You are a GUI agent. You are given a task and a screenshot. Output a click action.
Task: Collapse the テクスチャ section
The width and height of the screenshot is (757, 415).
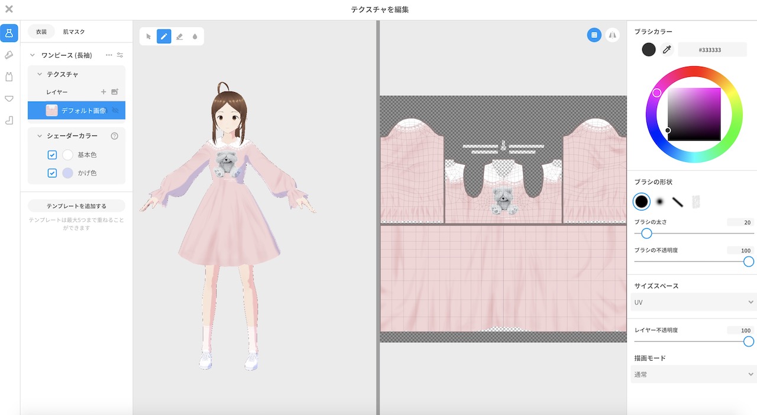click(40, 73)
